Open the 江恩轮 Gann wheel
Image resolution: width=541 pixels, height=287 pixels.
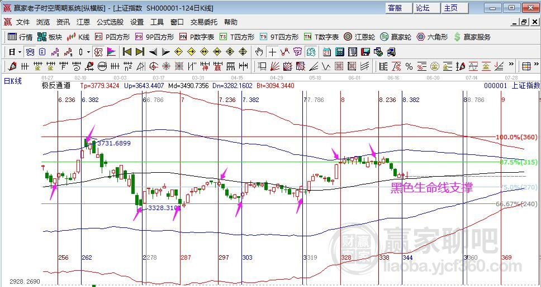pos(359,37)
